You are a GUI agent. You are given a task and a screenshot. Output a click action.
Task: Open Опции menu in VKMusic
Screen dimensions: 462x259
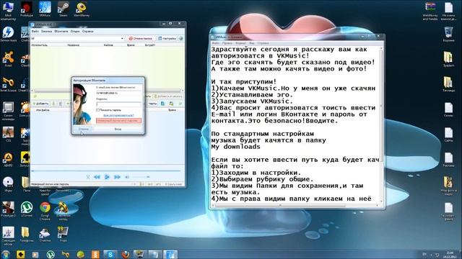click(75, 31)
